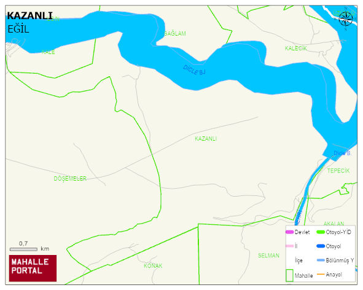The height and width of the screenshot is (290, 363).
Task: Select the KALECİK neighborhood label
Action: [295, 48]
